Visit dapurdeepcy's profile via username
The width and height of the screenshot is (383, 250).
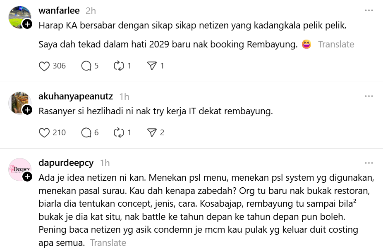[66, 163]
